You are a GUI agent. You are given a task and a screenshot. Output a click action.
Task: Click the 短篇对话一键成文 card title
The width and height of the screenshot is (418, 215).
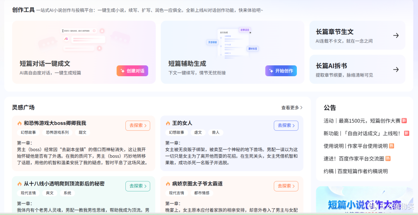(x=45, y=64)
